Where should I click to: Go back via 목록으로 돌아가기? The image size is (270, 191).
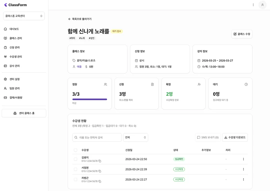click(x=80, y=19)
